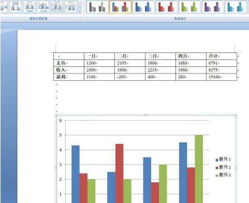Choose chart layout thumbnail next to gallery scroll arrows

71,7
